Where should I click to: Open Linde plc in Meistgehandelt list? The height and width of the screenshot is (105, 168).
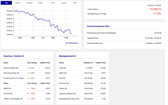tap(63, 68)
